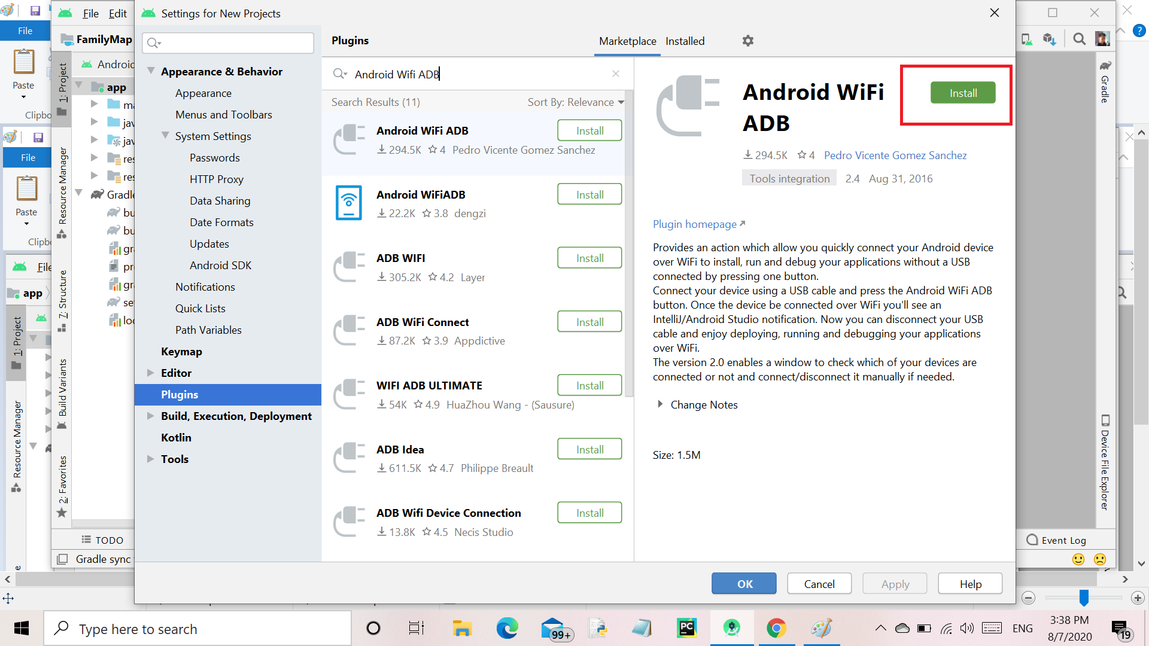Image resolution: width=1149 pixels, height=646 pixels.
Task: Open PyCharm from the taskbar
Action: coord(686,628)
